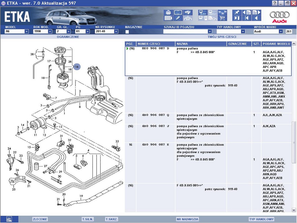Click the NUMER CZESCI column header

point(156,44)
